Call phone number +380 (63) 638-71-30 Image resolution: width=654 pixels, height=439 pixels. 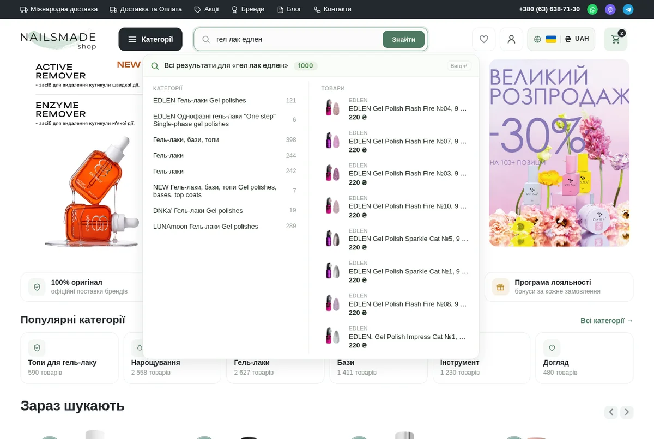click(x=549, y=9)
